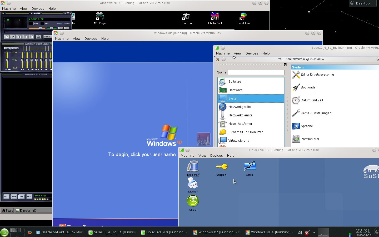Open PhotoPaint icon on NT desktop
The height and width of the screenshot is (237, 379).
[215, 18]
